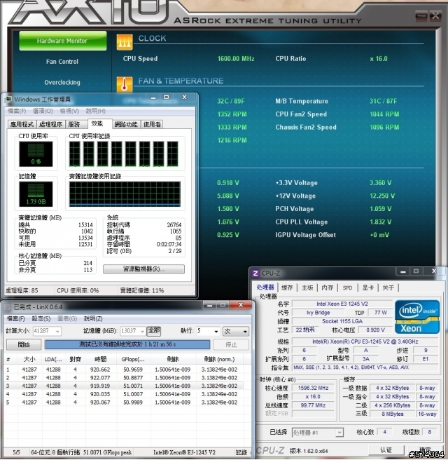Click the Task Manager title bar icon
The height and width of the screenshot is (460, 448).
coord(8,100)
